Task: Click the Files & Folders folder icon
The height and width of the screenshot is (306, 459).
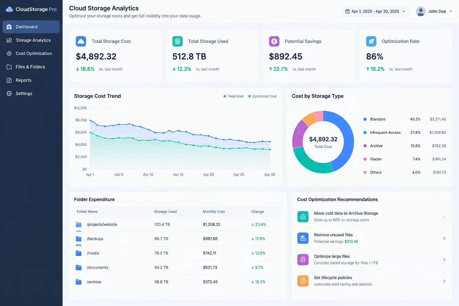Action: coord(9,67)
